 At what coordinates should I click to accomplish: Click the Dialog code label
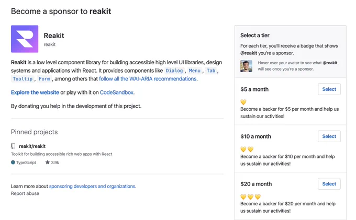[174, 71]
